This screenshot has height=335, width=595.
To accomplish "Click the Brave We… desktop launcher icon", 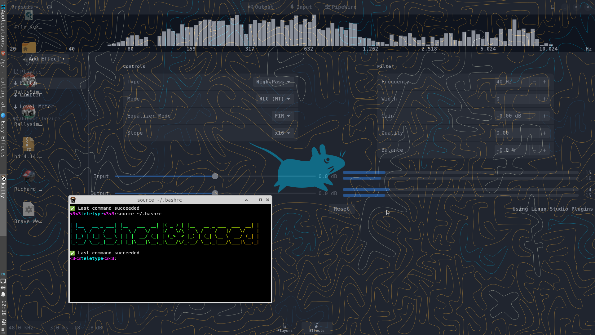I will 29,209.
